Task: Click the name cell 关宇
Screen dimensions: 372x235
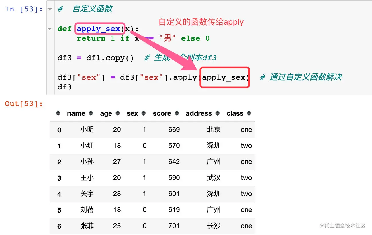Action: [x=87, y=194]
